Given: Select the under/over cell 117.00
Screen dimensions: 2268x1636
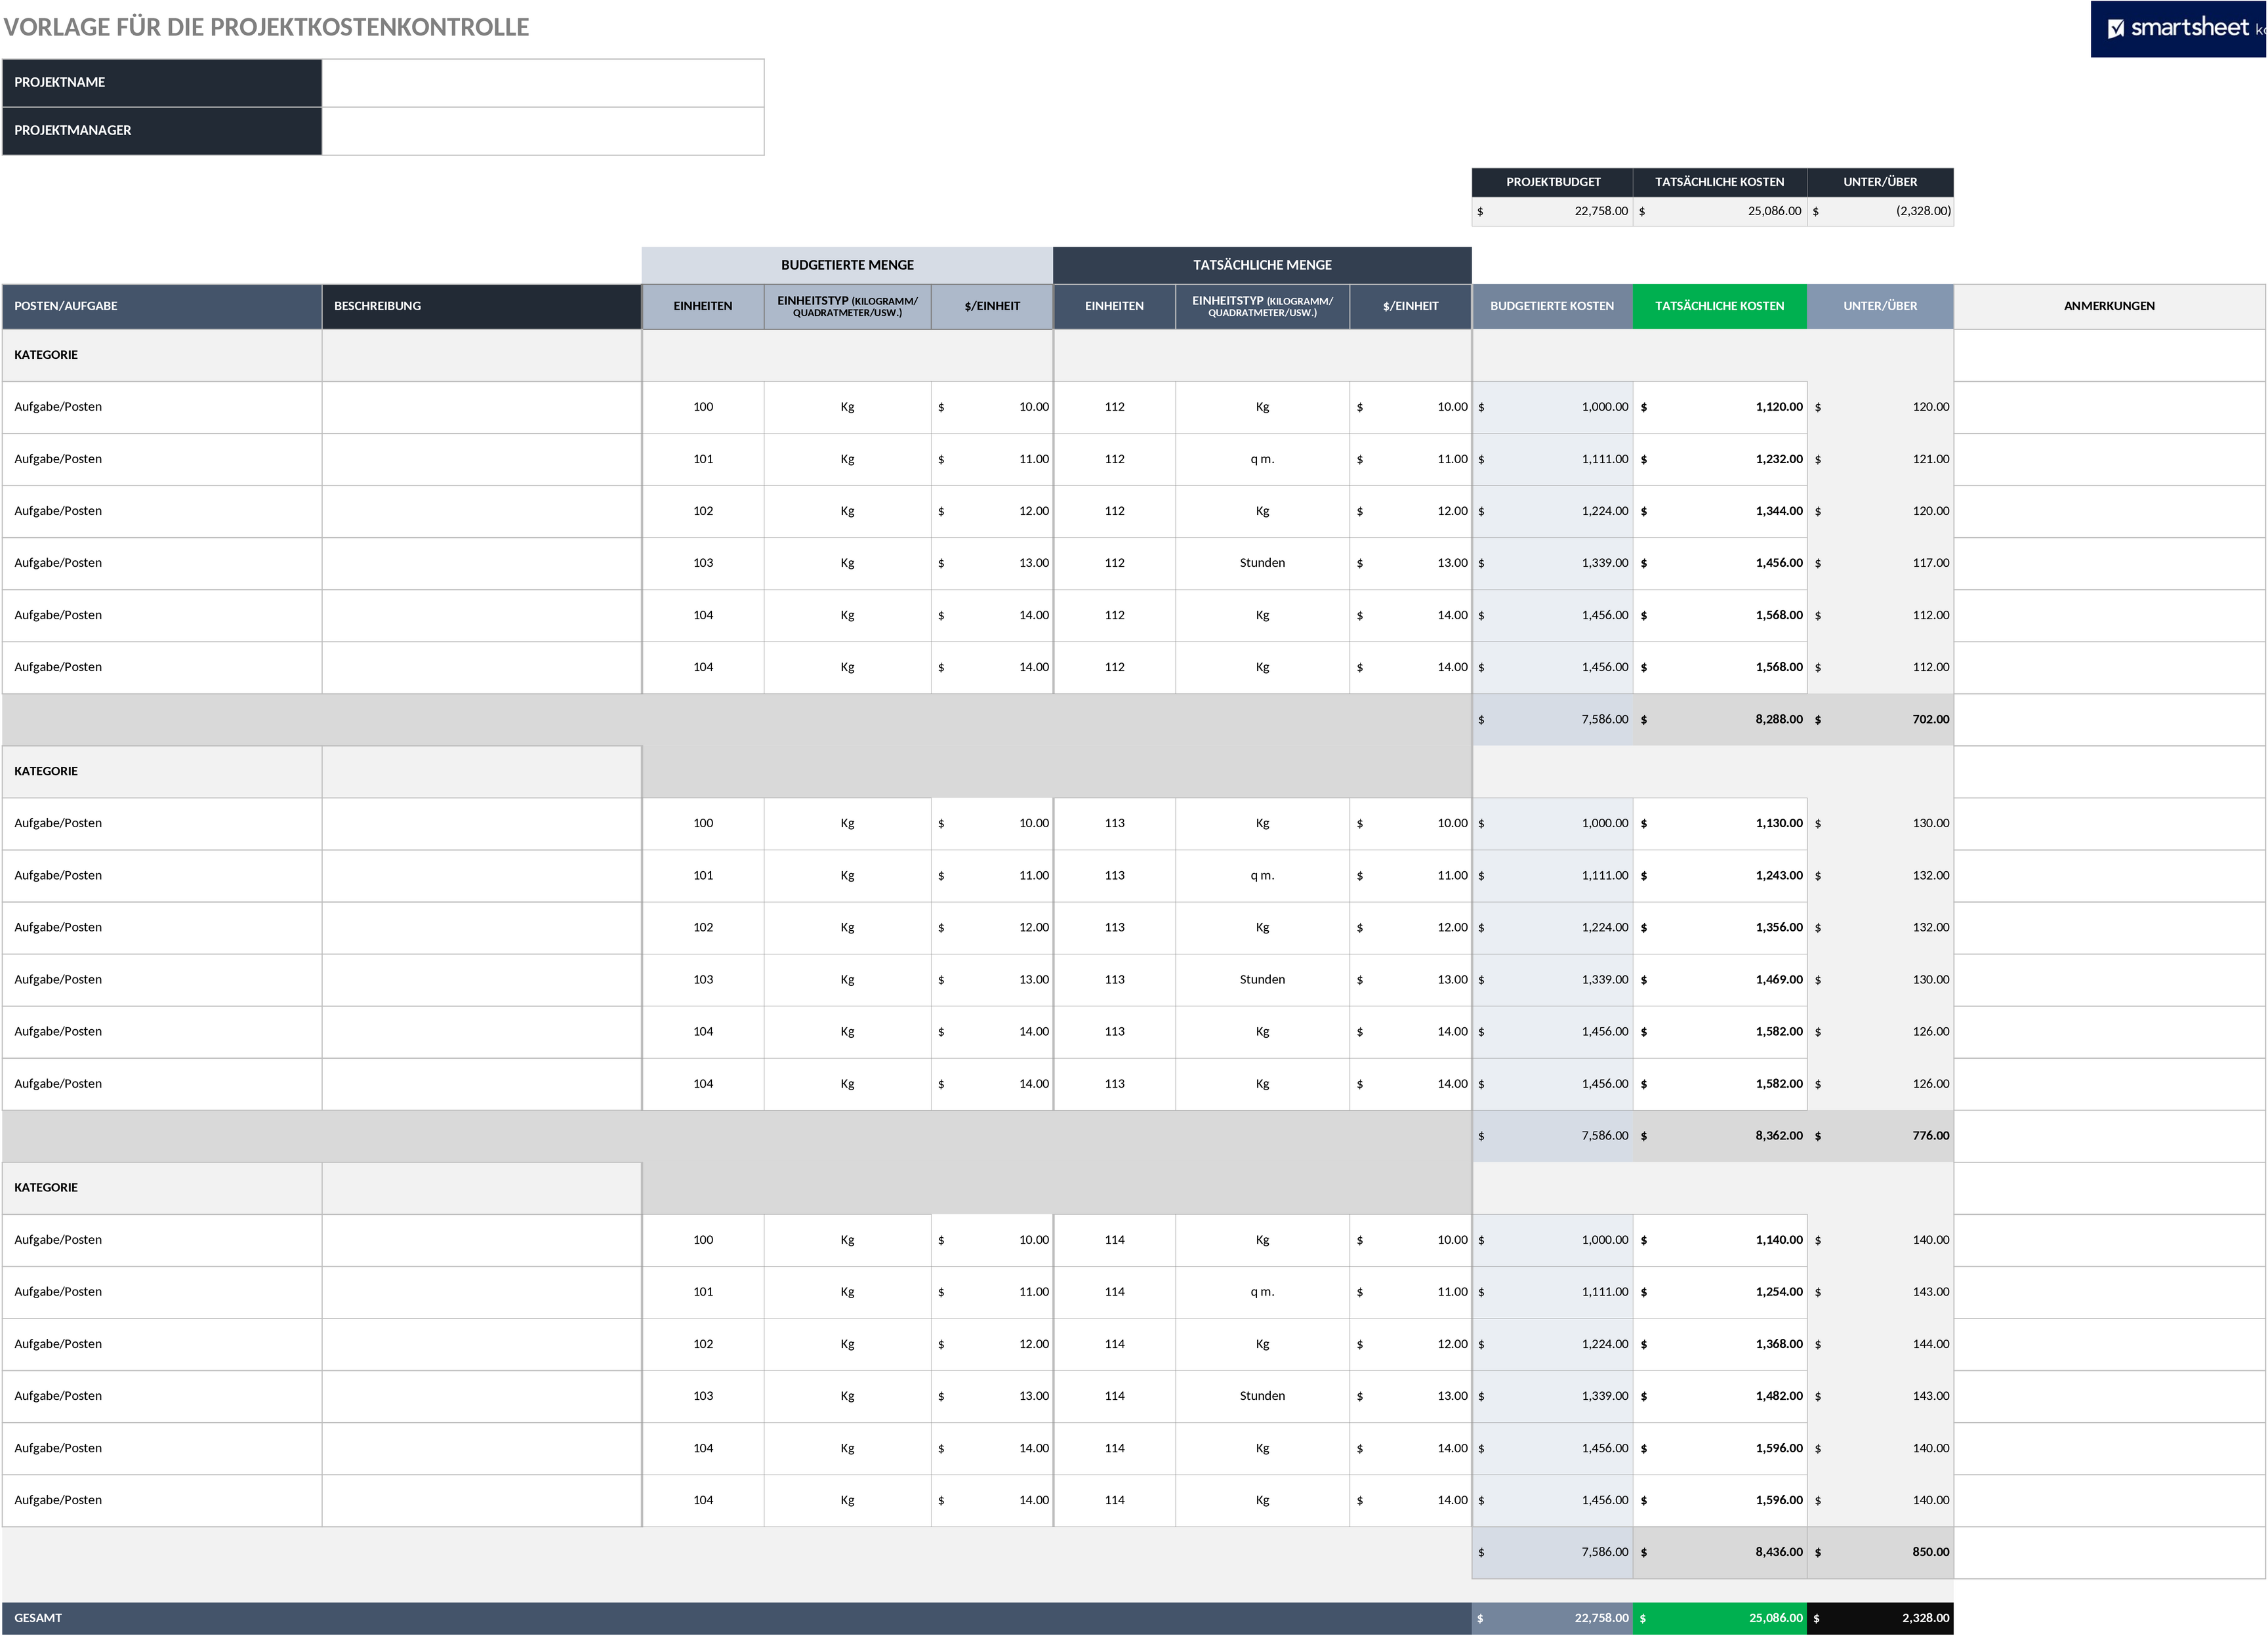Looking at the screenshot, I should tap(1880, 563).
